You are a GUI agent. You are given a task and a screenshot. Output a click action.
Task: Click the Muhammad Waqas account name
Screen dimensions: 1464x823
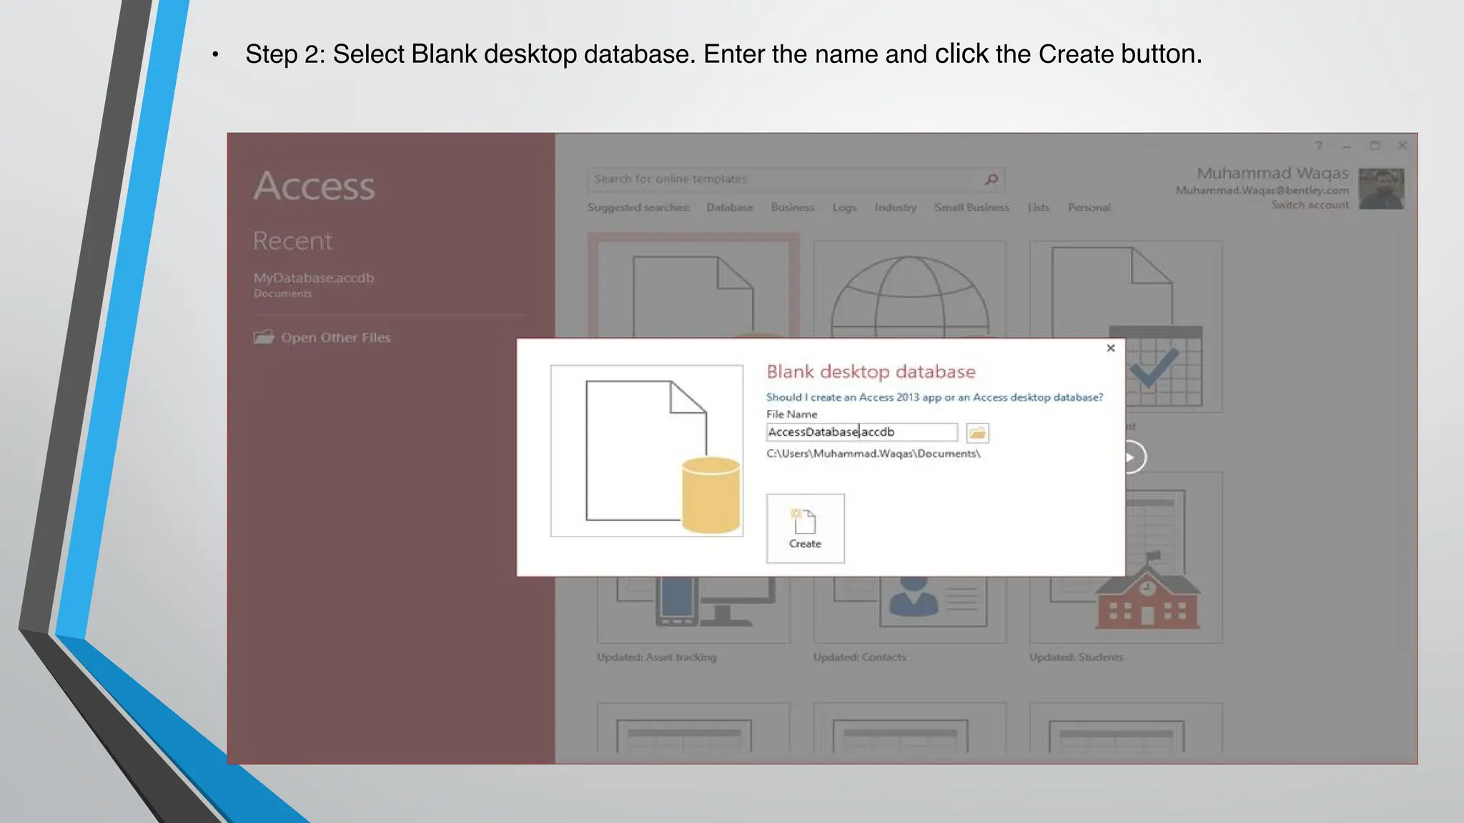pos(1272,173)
